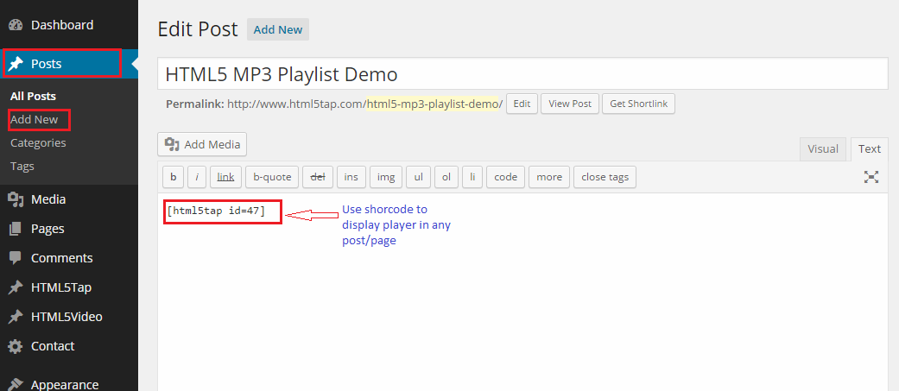Insert ordered list with ol button

click(x=446, y=177)
